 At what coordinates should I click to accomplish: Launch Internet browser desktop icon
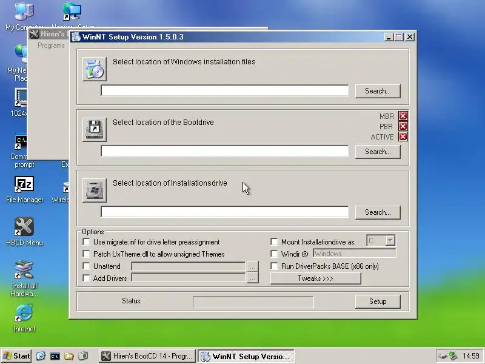(24, 318)
